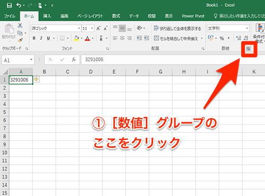Expand the font color dropdown arrow

pyautogui.click(x=93, y=38)
